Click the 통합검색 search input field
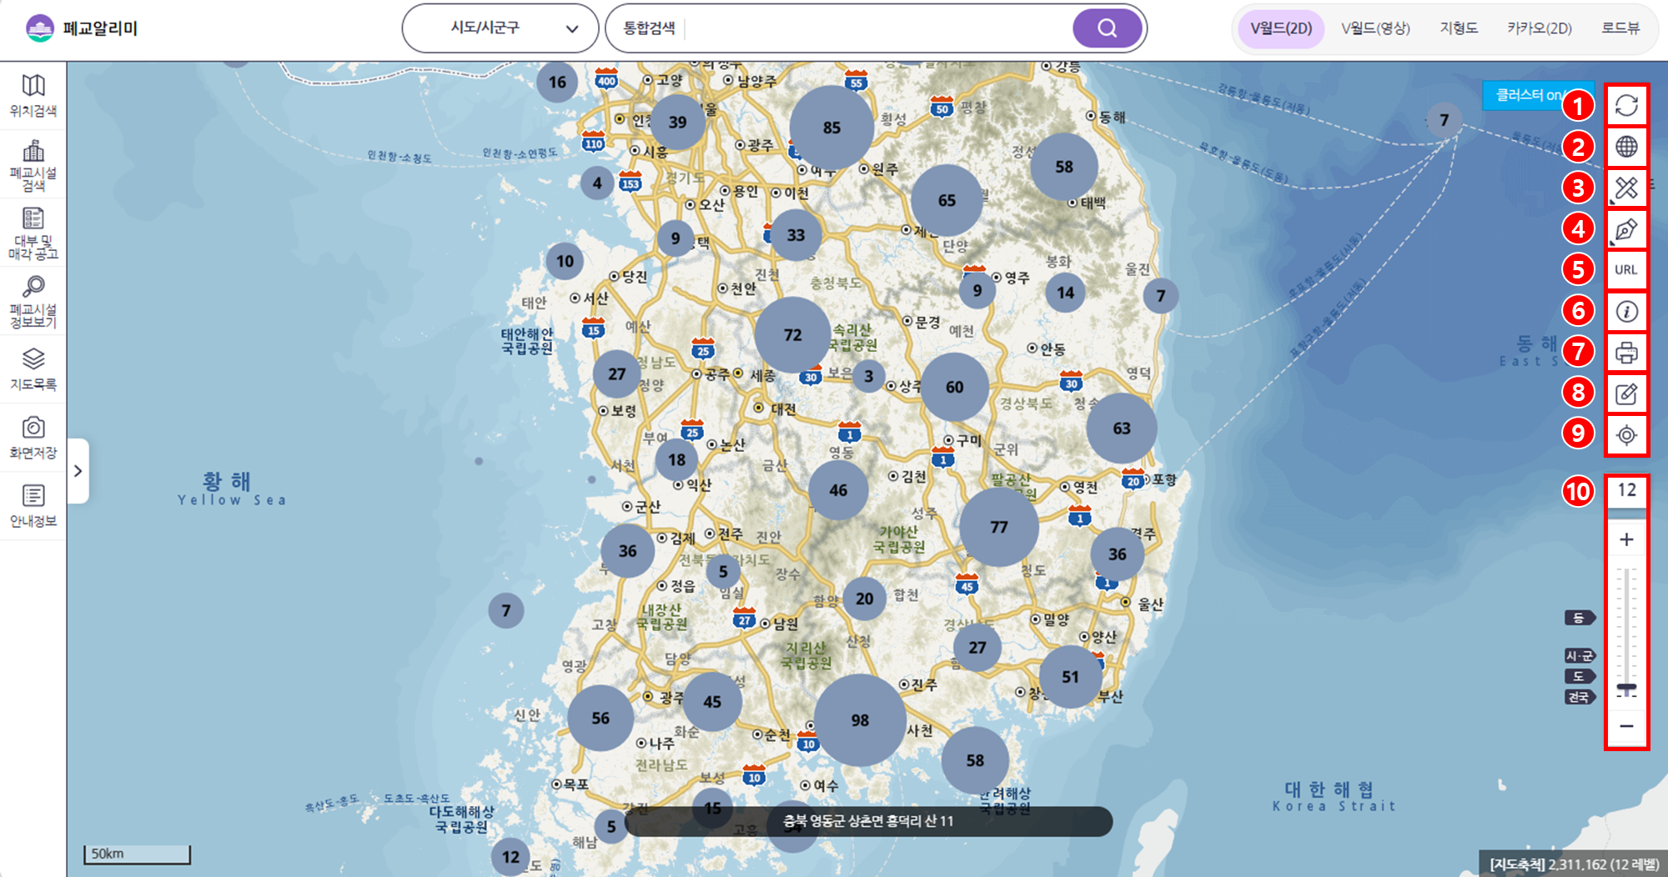The width and height of the screenshot is (1668, 877). (x=876, y=28)
